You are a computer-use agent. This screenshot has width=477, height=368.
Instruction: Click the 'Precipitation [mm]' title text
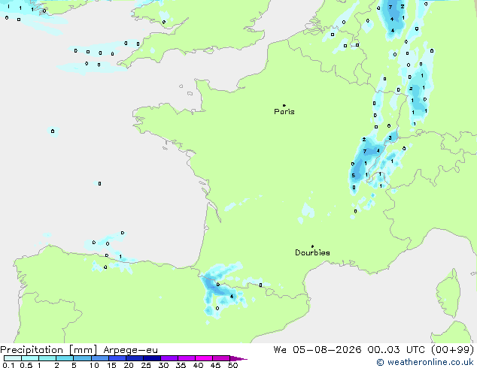click(49, 350)
